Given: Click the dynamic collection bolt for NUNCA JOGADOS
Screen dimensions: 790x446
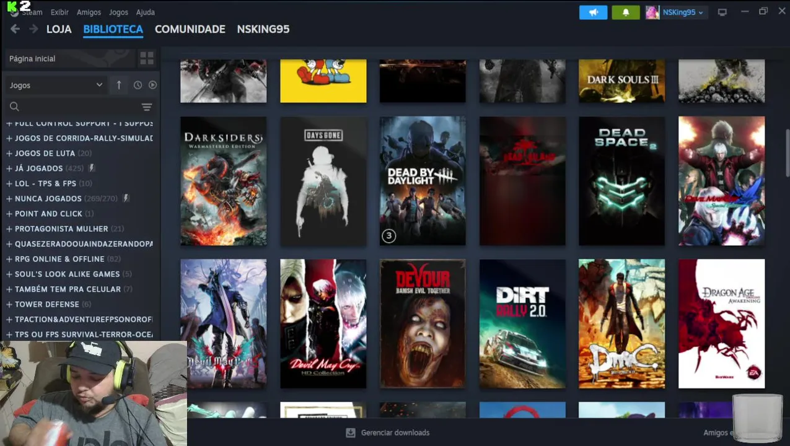Looking at the screenshot, I should click(x=126, y=198).
